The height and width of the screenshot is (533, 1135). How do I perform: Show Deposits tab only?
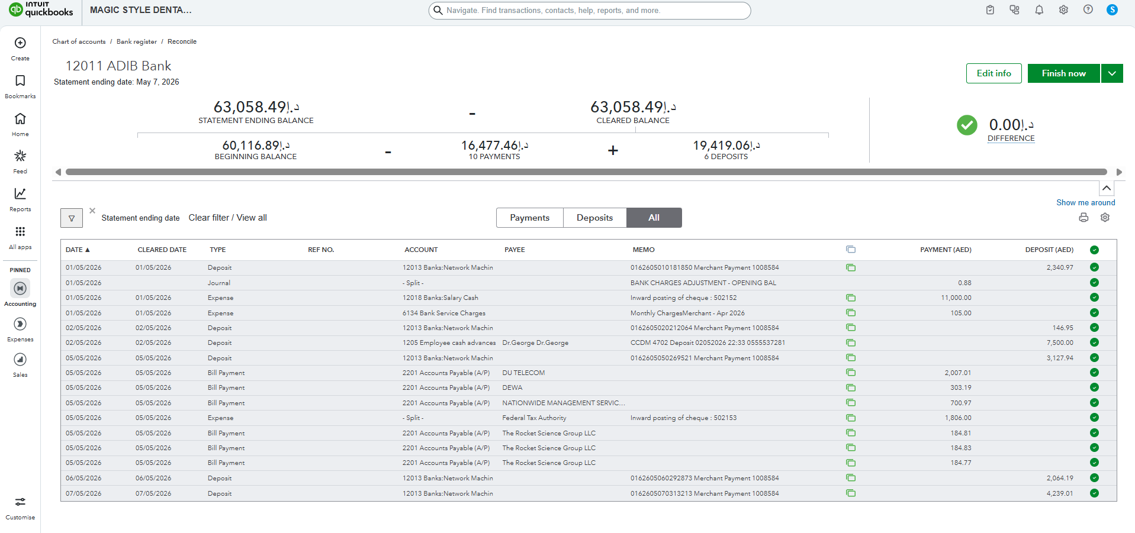[594, 218]
